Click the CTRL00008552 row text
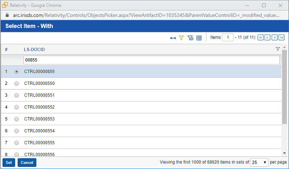This screenshot has height=169, width=289. pos(39,107)
